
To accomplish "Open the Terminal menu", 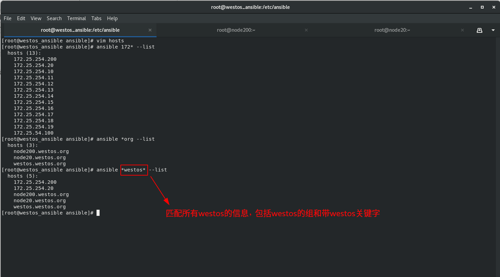I will point(76,18).
